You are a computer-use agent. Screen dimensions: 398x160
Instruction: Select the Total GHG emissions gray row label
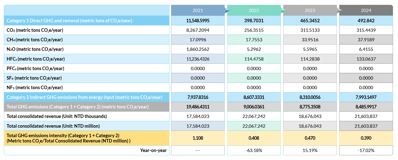click(x=78, y=107)
